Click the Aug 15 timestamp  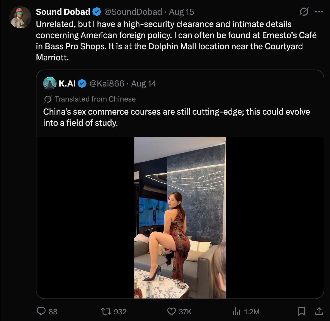[181, 12]
